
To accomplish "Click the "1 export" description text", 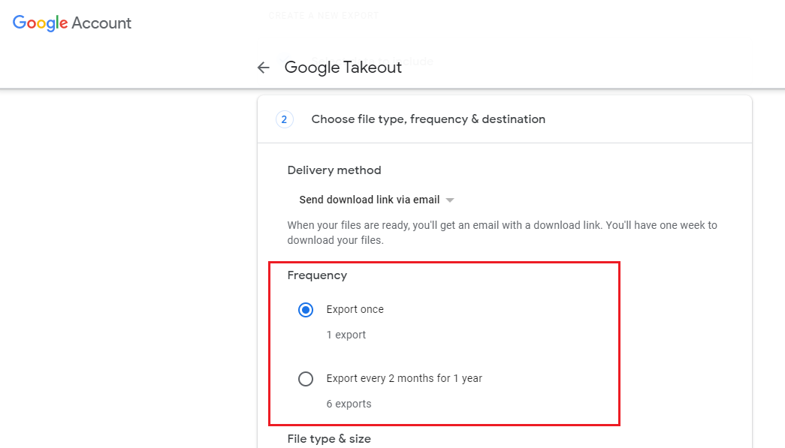I will (346, 335).
